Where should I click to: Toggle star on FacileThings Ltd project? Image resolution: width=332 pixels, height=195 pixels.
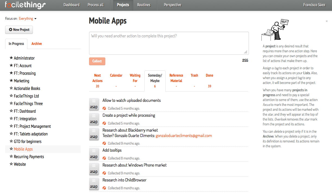coord(11,96)
